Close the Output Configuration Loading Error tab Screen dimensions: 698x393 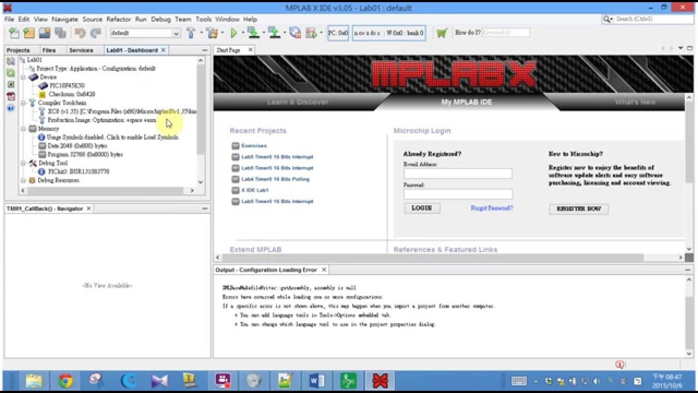(323, 270)
